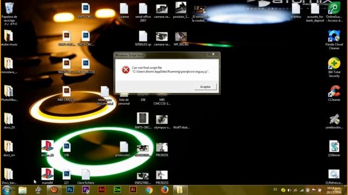Click Aceptar in the Windows Script Host dialog
348x195 pixels.
coord(206,87)
